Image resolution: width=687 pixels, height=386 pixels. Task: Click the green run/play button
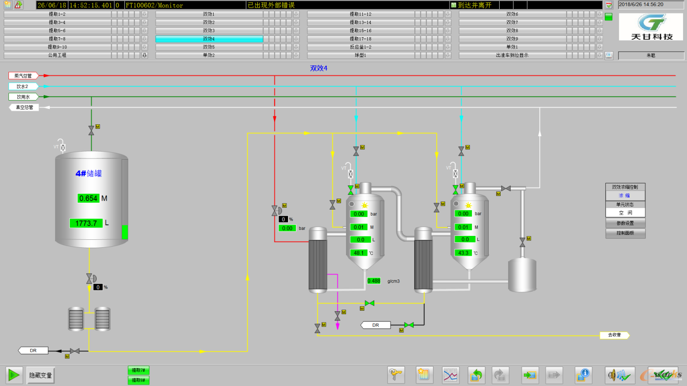(x=14, y=375)
